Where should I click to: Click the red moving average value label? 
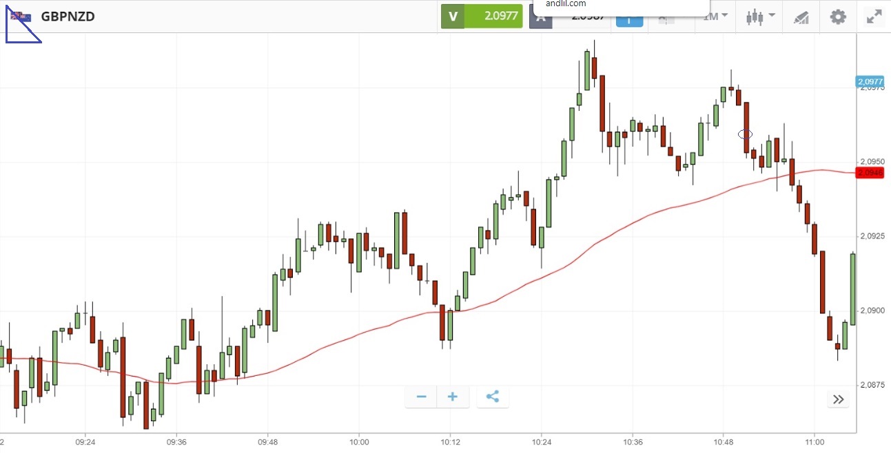tap(870, 172)
